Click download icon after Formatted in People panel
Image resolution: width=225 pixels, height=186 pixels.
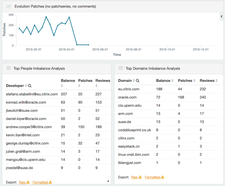point(50,182)
